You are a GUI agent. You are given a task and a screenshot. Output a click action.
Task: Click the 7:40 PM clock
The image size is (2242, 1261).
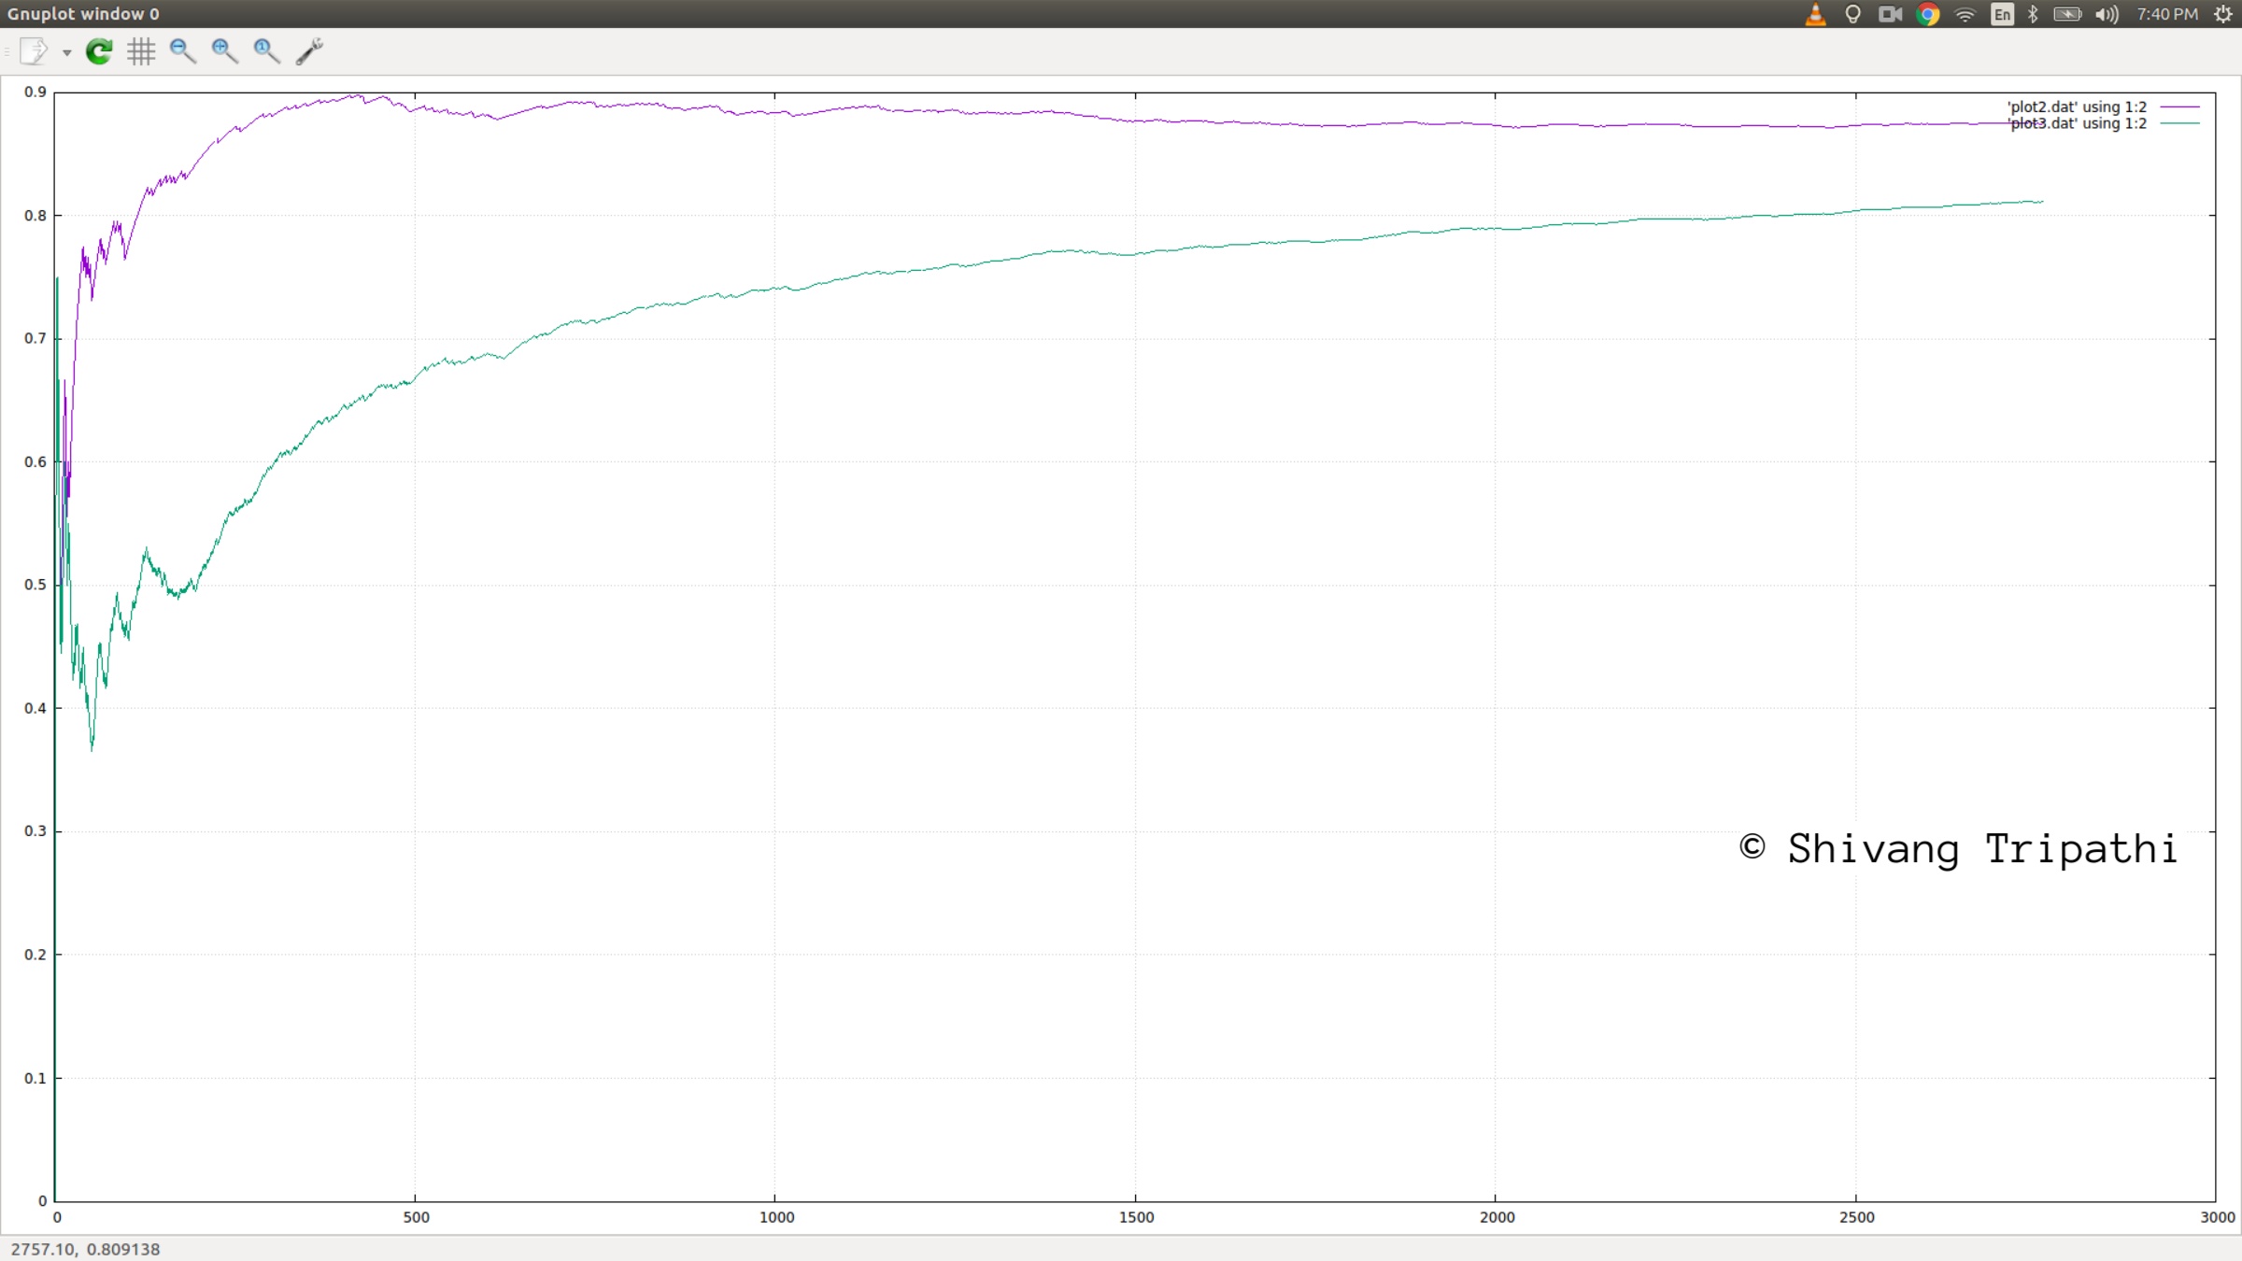[2167, 14]
